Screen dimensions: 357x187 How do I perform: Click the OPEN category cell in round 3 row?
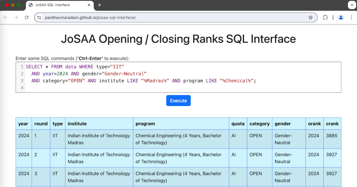click(x=260, y=177)
